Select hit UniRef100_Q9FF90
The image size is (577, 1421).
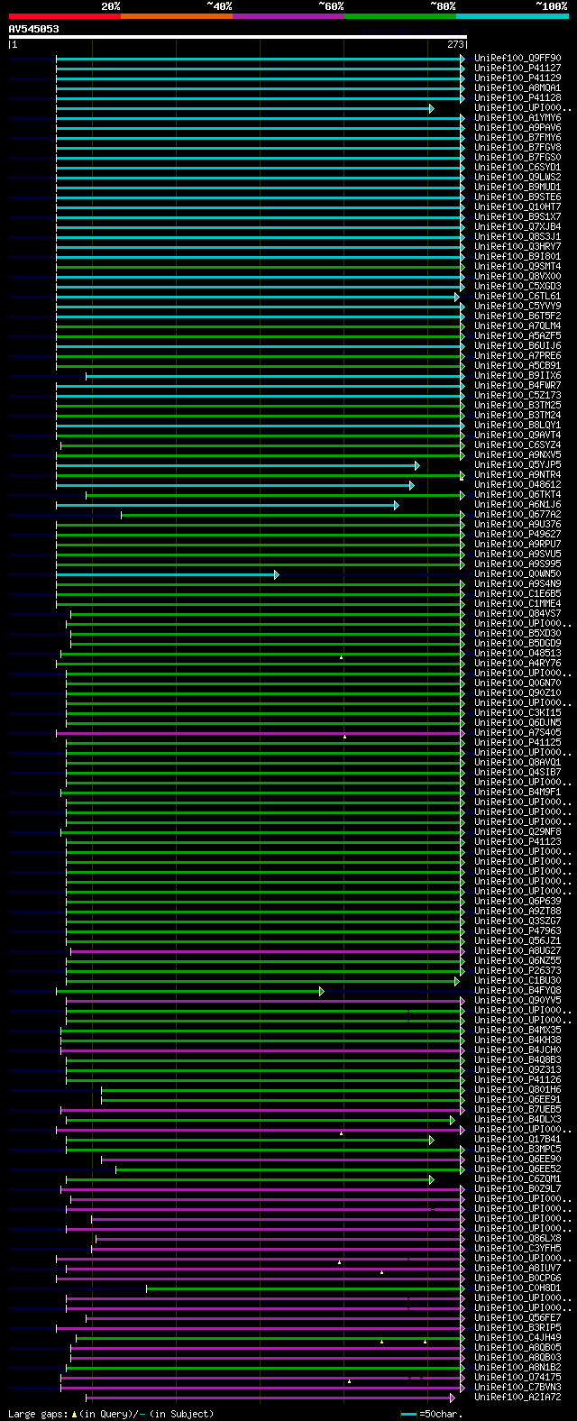click(x=517, y=59)
